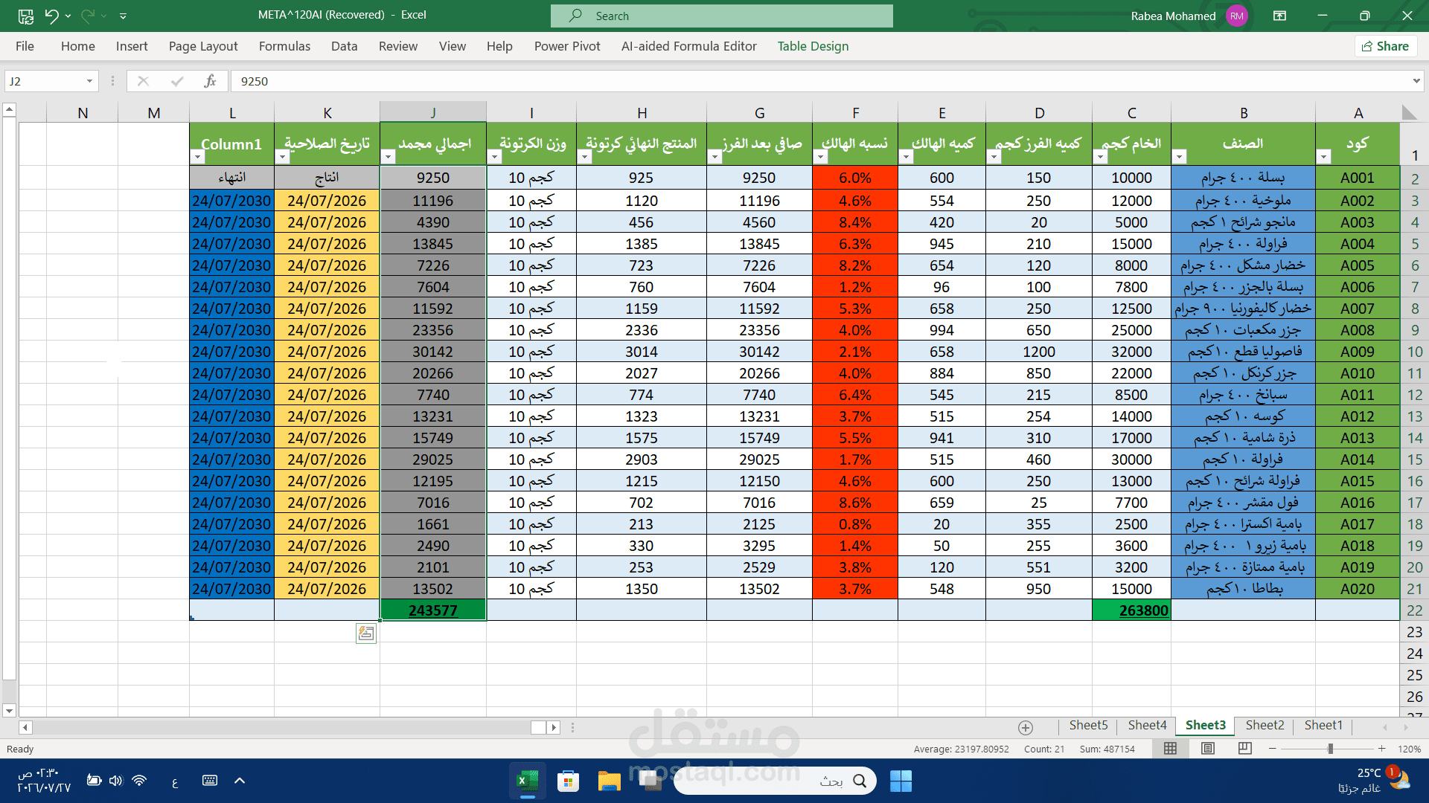Open the filter dropdown for Column1
The width and height of the screenshot is (1429, 803).
click(x=197, y=157)
